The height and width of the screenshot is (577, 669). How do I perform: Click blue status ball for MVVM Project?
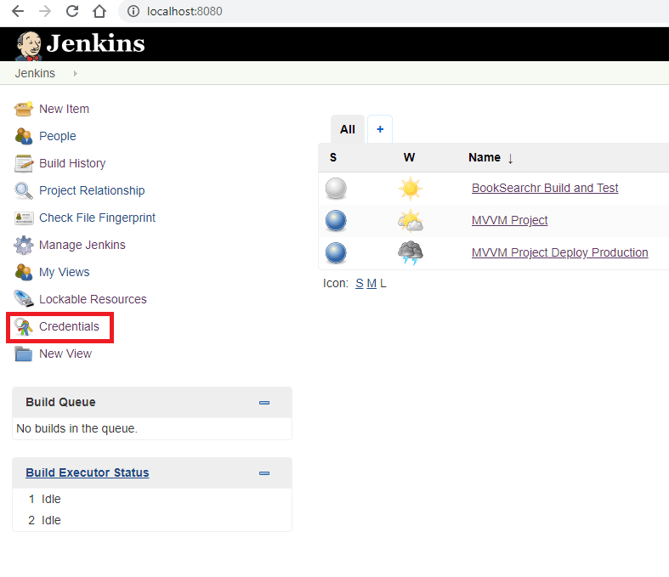(x=336, y=220)
